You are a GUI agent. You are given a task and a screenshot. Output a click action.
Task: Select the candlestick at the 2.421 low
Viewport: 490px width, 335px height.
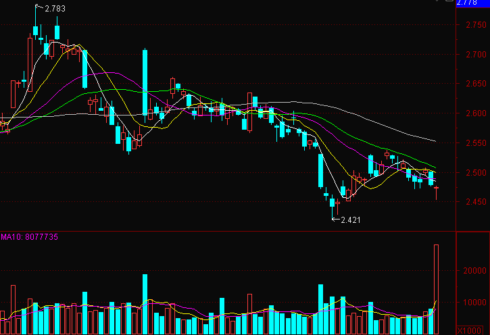click(x=334, y=203)
